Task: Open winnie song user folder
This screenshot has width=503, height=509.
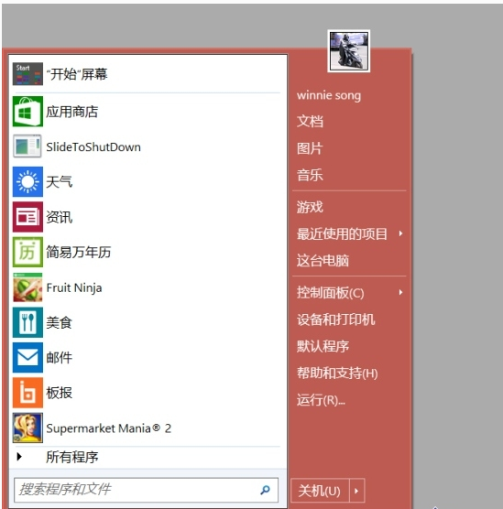Action: [x=329, y=95]
